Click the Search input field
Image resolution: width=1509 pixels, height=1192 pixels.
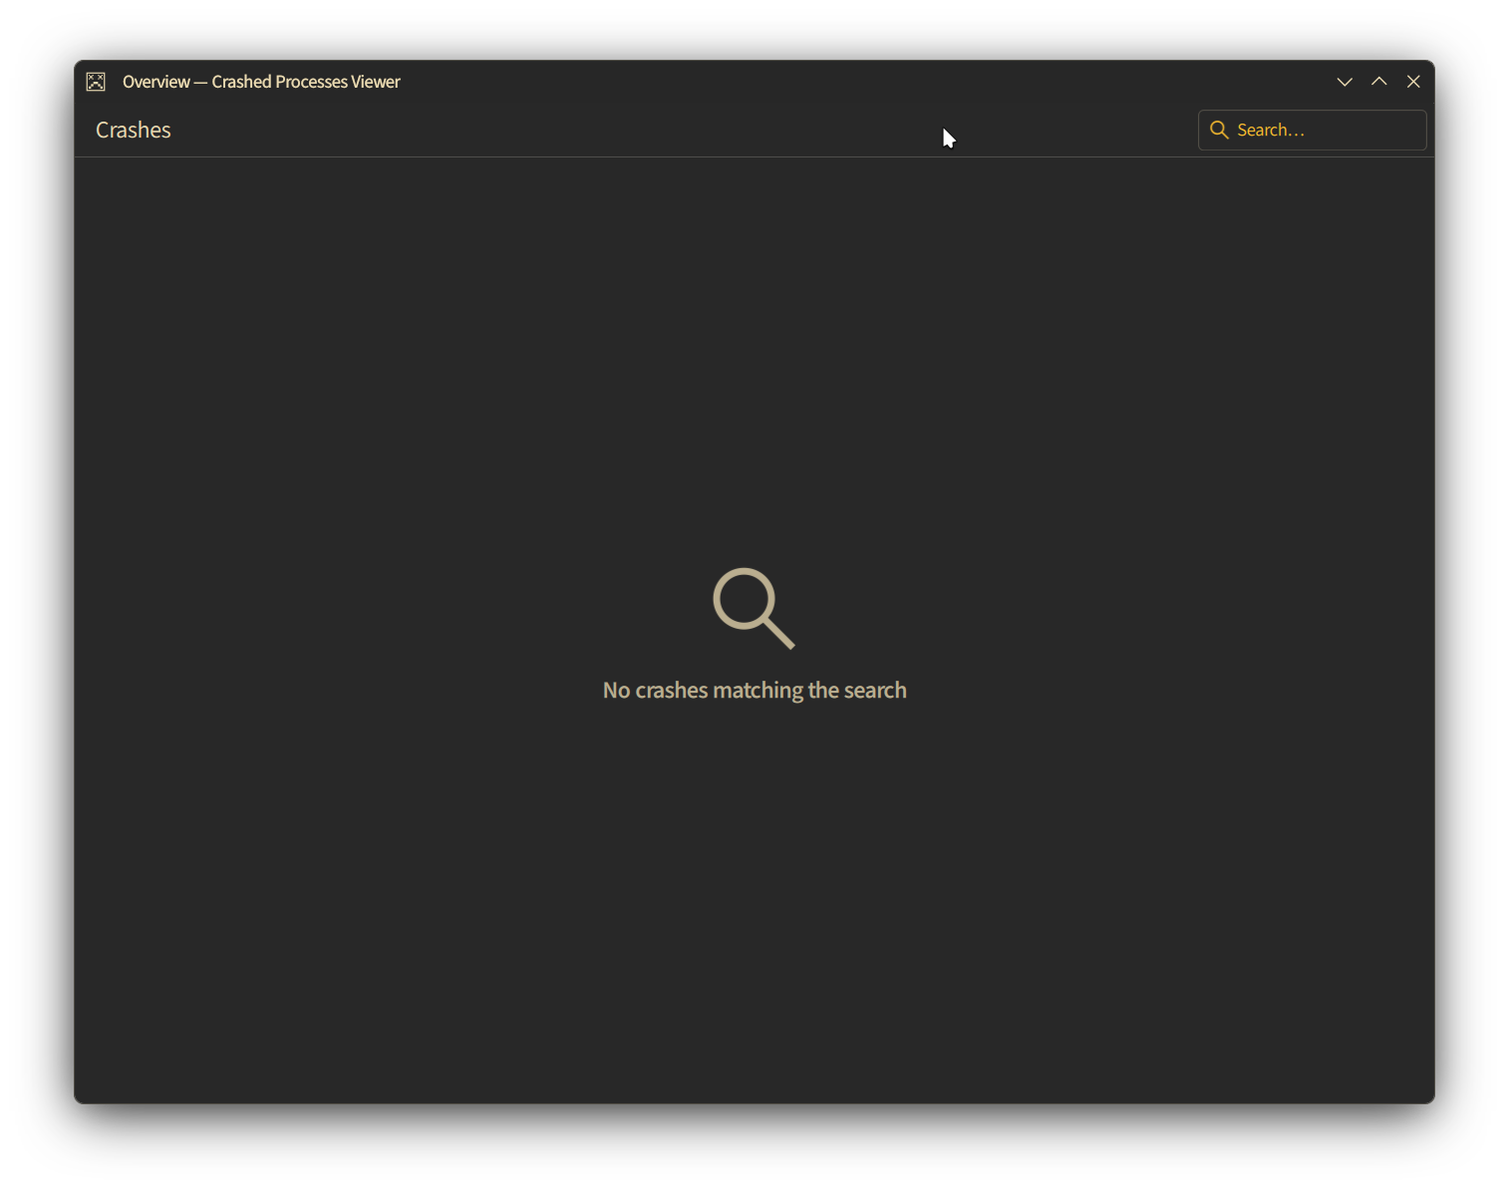[x=1312, y=131]
